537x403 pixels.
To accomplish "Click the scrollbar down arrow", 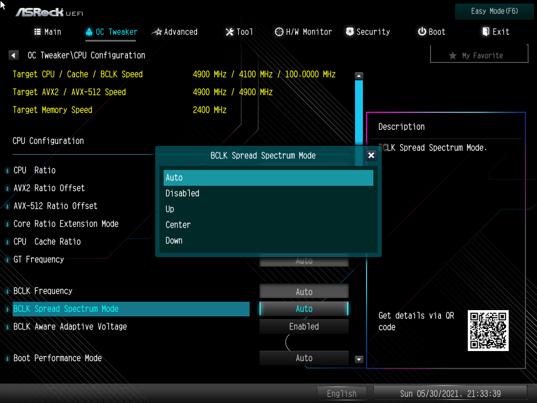I will [x=359, y=359].
